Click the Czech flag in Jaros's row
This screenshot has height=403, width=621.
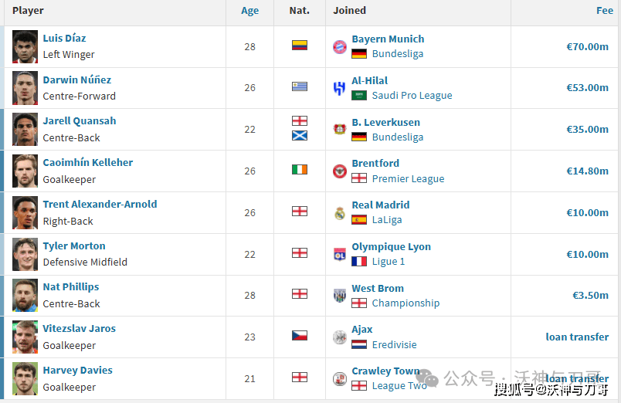coord(300,336)
